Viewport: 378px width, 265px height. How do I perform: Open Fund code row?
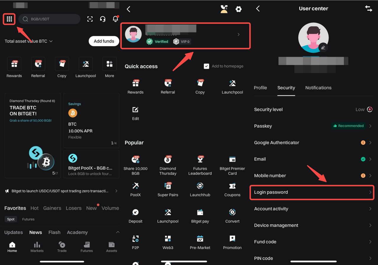pyautogui.click(x=313, y=242)
